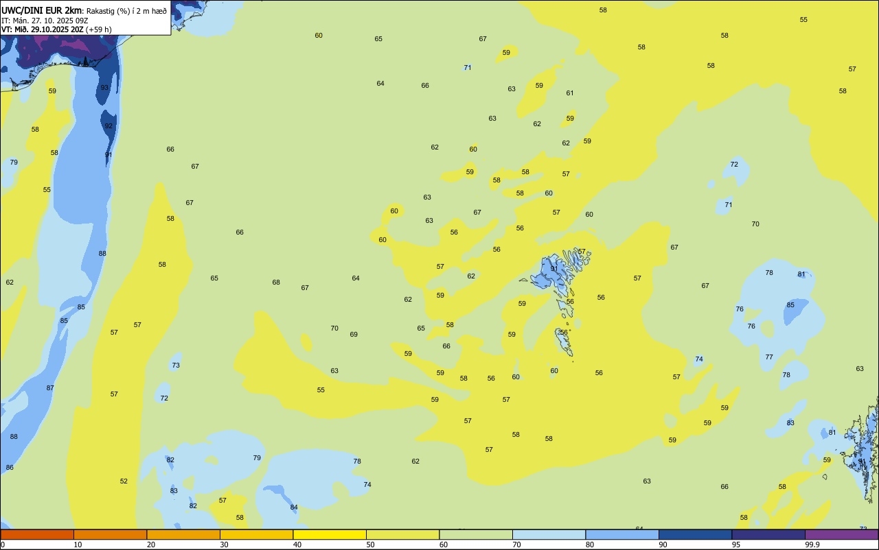
Task: Click the humidity value 61 on map
Action: click(570, 93)
